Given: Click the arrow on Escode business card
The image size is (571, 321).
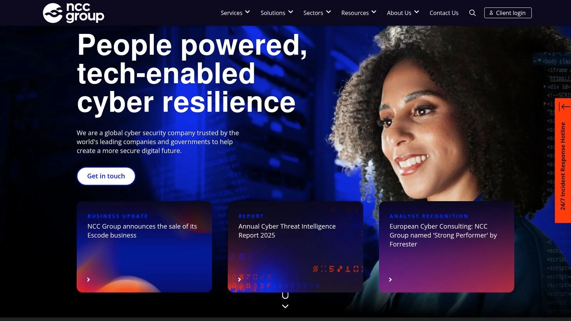Looking at the screenshot, I should (x=89, y=280).
